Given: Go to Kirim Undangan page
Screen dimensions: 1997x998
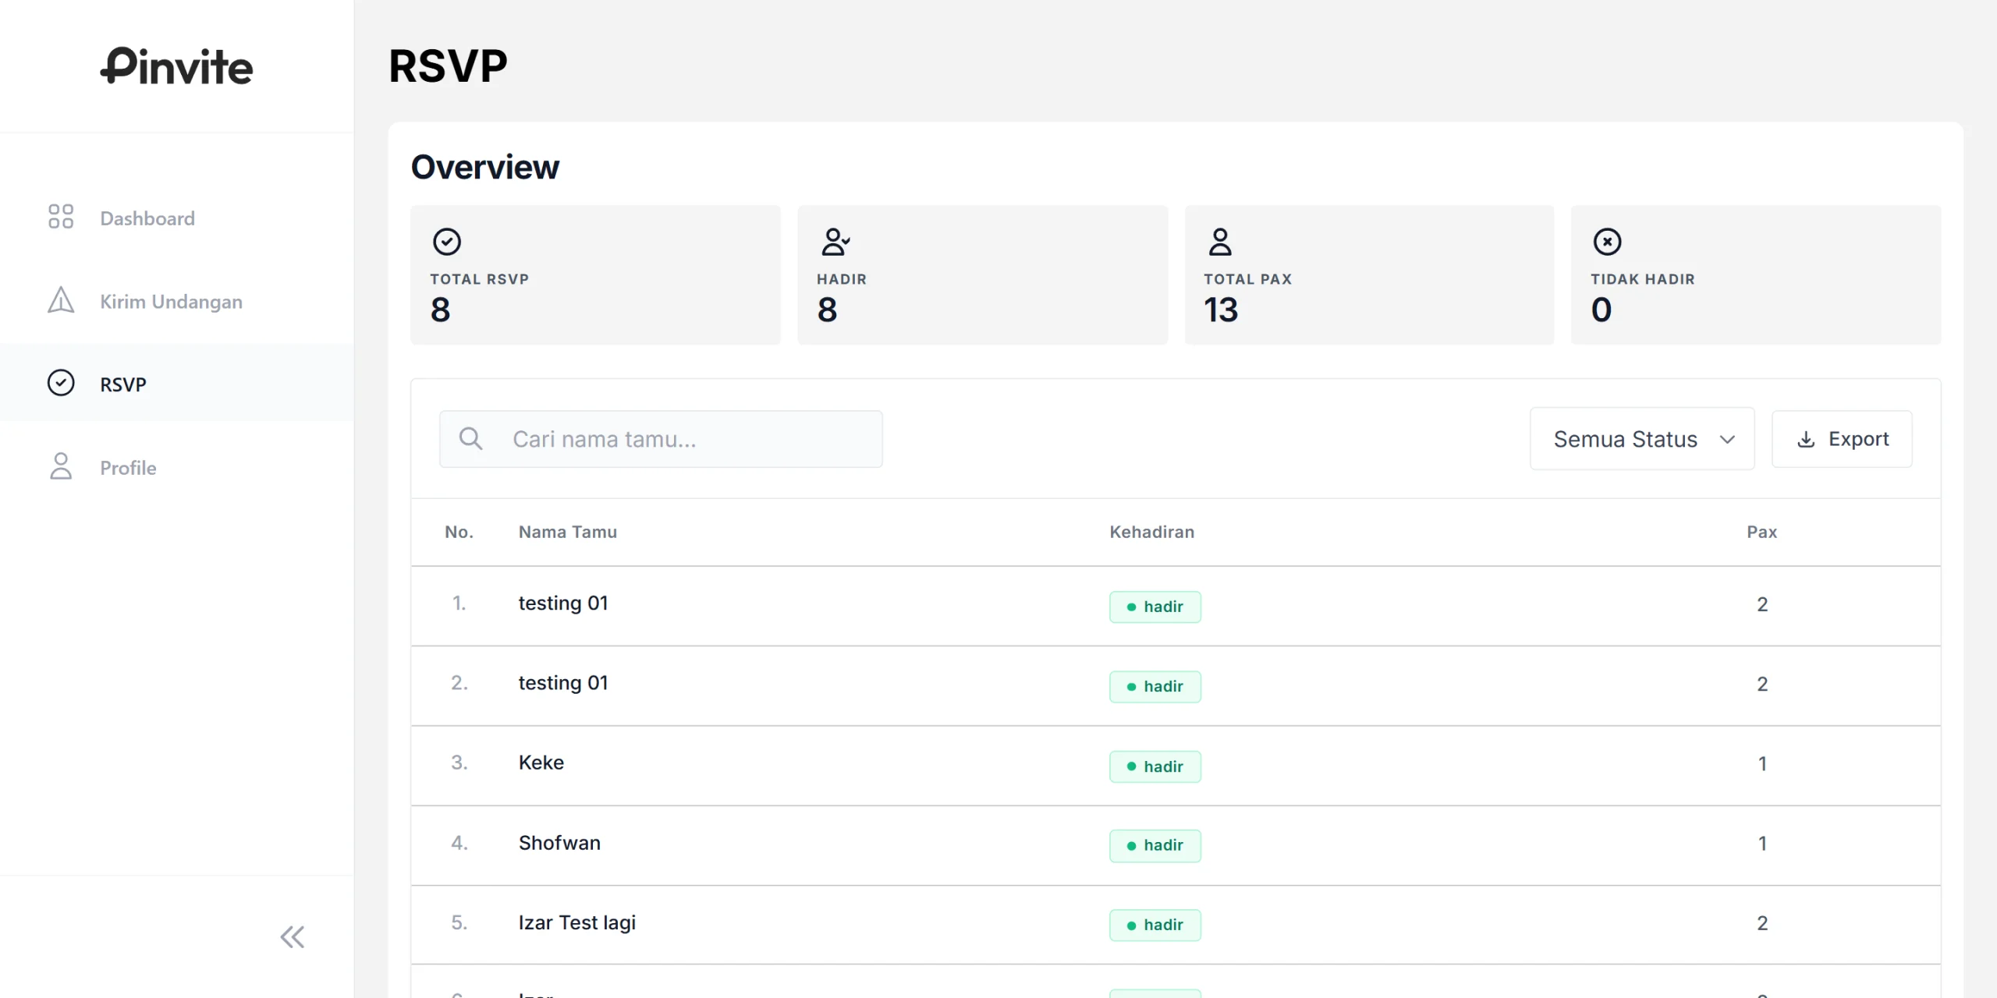Looking at the screenshot, I should (x=171, y=302).
